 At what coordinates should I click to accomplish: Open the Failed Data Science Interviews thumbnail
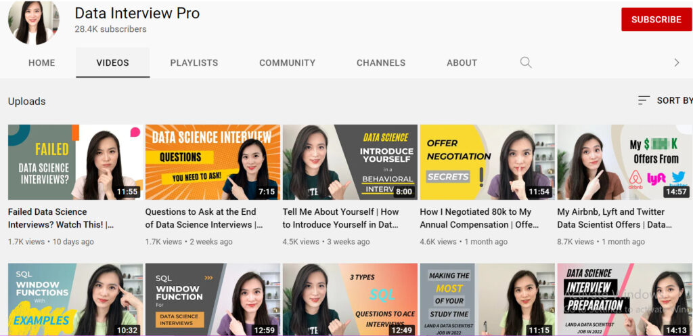(x=75, y=162)
